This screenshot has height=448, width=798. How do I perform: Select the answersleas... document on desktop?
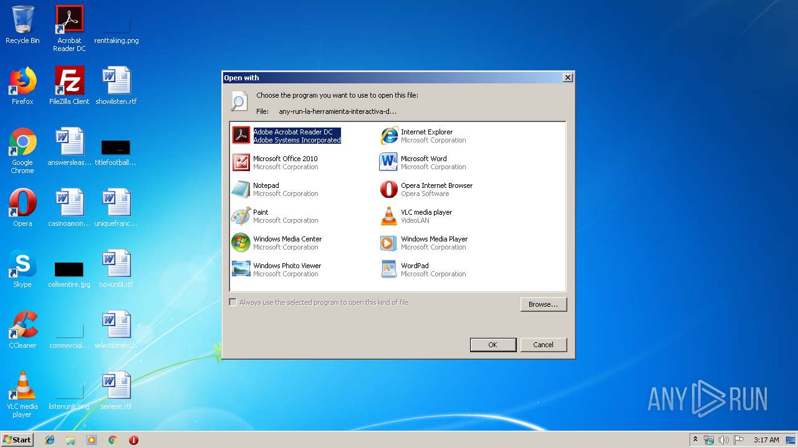69,147
